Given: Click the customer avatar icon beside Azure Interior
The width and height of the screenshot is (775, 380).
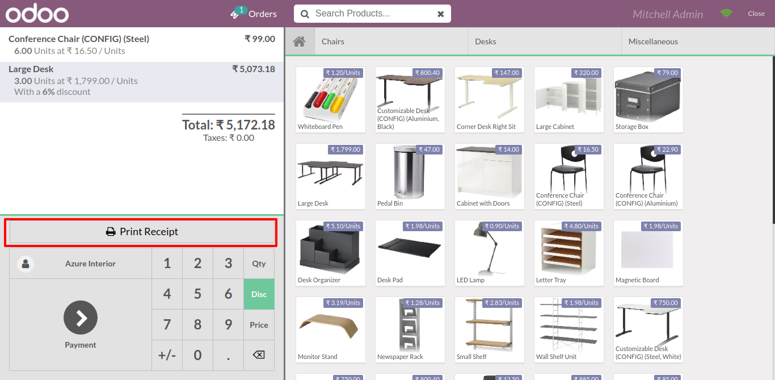Looking at the screenshot, I should point(26,264).
